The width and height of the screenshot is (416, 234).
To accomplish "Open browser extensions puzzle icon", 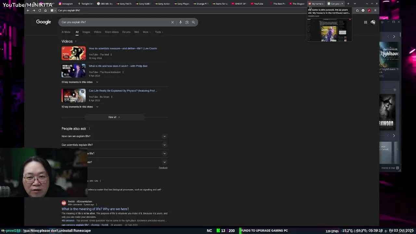I will (x=357, y=10).
